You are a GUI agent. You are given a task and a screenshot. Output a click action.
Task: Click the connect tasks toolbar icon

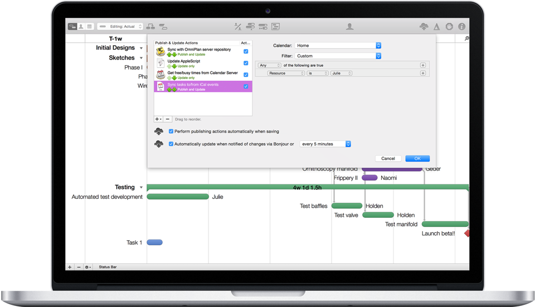(150, 27)
